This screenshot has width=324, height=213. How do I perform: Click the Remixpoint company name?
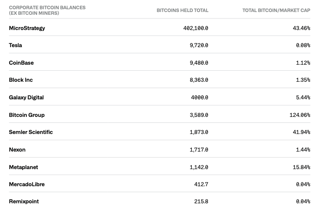pos(24,201)
